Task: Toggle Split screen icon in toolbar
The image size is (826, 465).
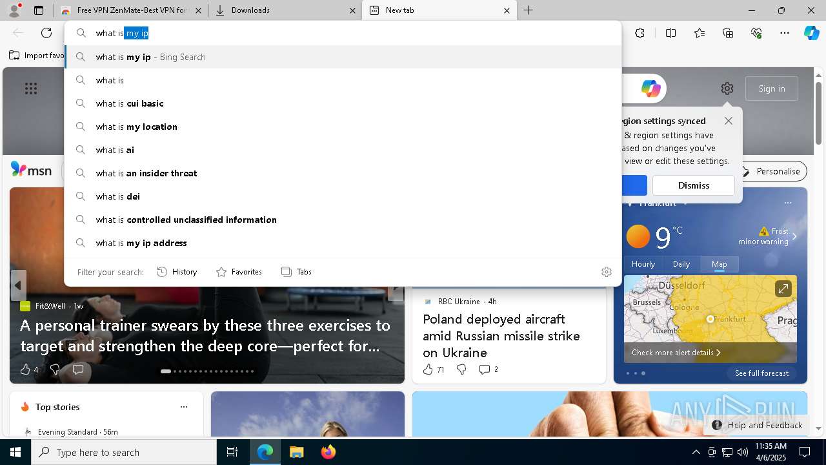Action: tap(670, 33)
